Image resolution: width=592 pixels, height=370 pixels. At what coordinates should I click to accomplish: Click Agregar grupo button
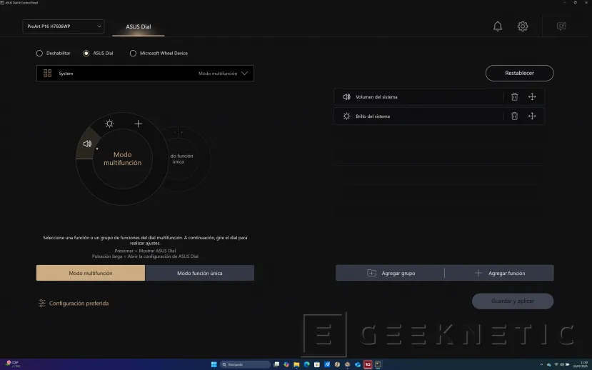click(x=390, y=273)
